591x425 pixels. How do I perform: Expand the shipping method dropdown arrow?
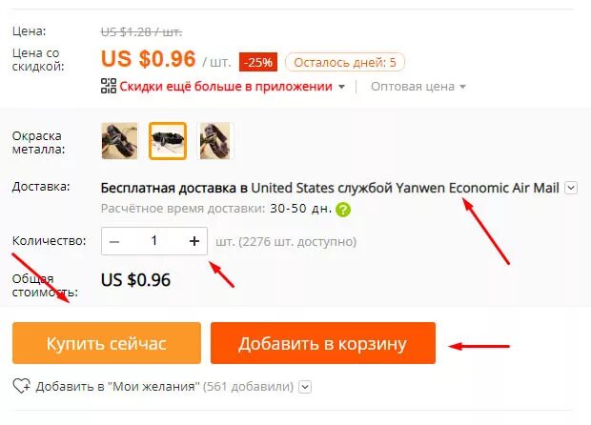coord(571,188)
